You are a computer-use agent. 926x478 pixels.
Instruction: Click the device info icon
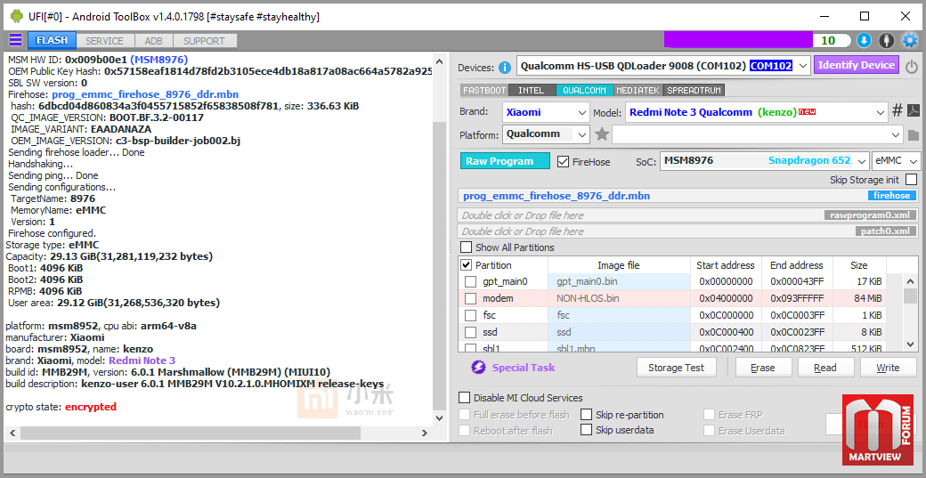click(x=504, y=68)
